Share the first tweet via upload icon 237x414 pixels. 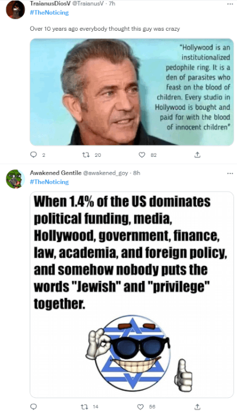click(197, 155)
